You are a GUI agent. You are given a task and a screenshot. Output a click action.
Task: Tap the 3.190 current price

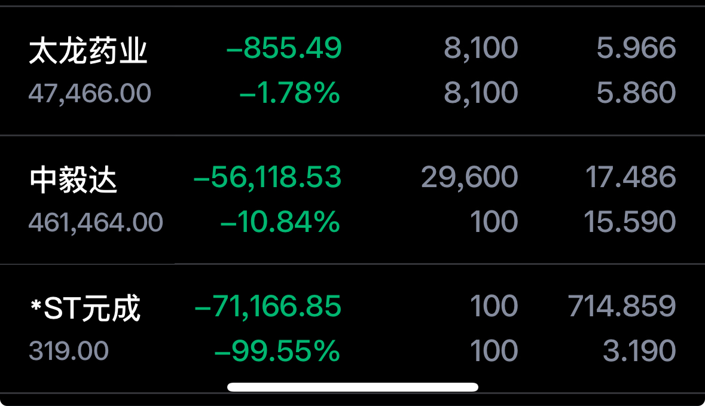639,351
